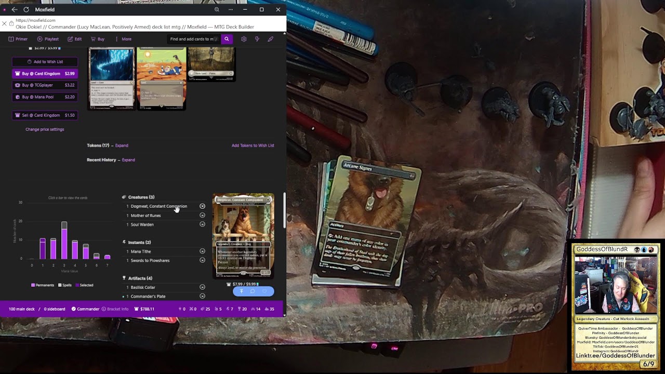The height and width of the screenshot is (374, 665).
Task: Select the blue cave land card thumbnail
Action: (x=112, y=78)
